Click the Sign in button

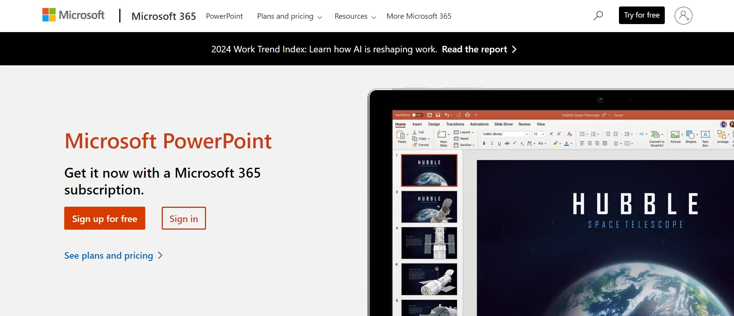pyautogui.click(x=184, y=218)
